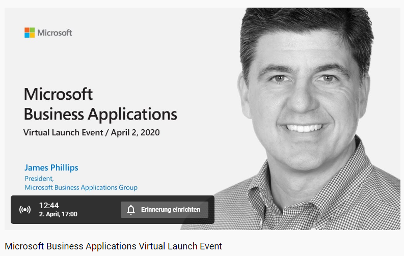Image resolution: width=404 pixels, height=256 pixels.
Task: Click the Microsoft logo in the thumbnail
Action: [x=48, y=33]
